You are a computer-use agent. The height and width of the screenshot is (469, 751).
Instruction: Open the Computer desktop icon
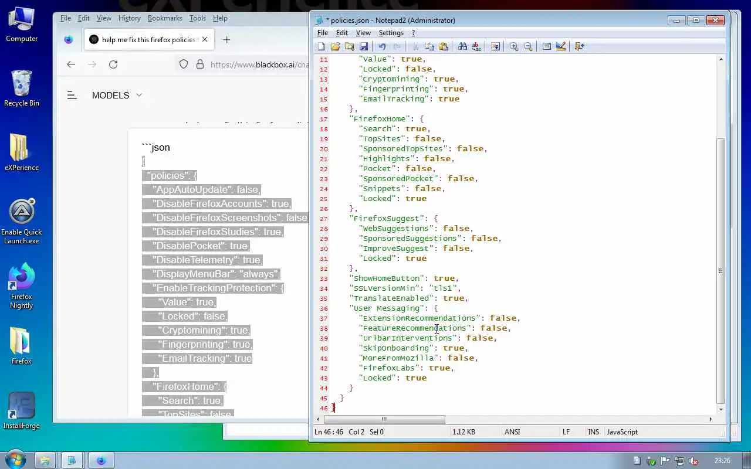point(22,25)
